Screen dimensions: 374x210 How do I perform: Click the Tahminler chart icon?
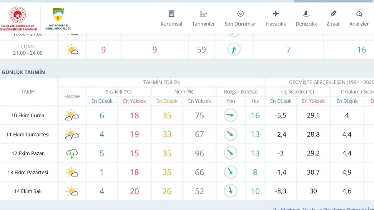[x=203, y=14]
